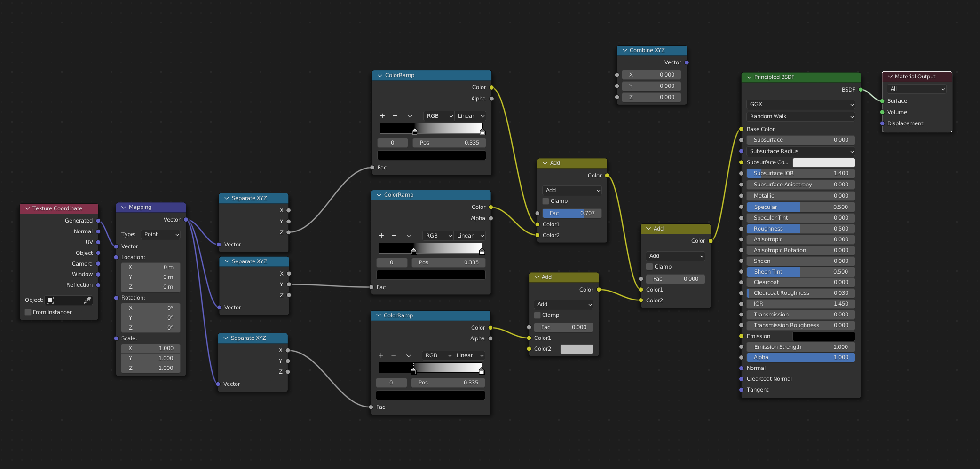This screenshot has width=980, height=469.
Task: Open tools chevron menu in top ColorRamp
Action: click(x=410, y=116)
